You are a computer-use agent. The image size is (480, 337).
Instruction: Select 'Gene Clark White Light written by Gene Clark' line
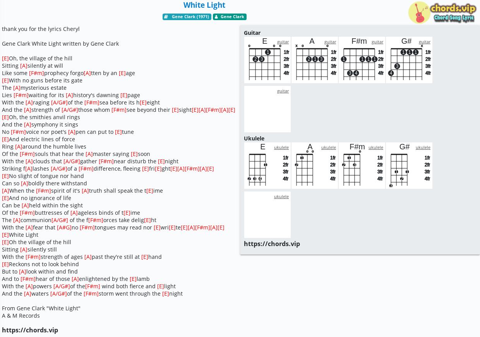60,44
